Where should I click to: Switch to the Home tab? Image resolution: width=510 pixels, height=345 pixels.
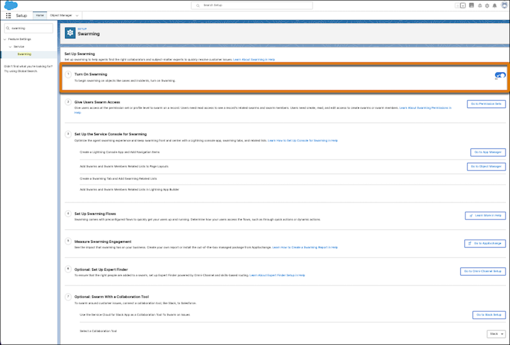click(40, 15)
